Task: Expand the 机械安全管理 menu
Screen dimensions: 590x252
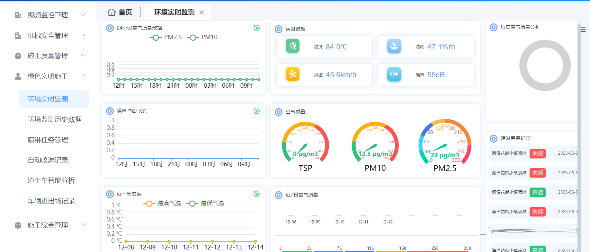Action: click(48, 36)
